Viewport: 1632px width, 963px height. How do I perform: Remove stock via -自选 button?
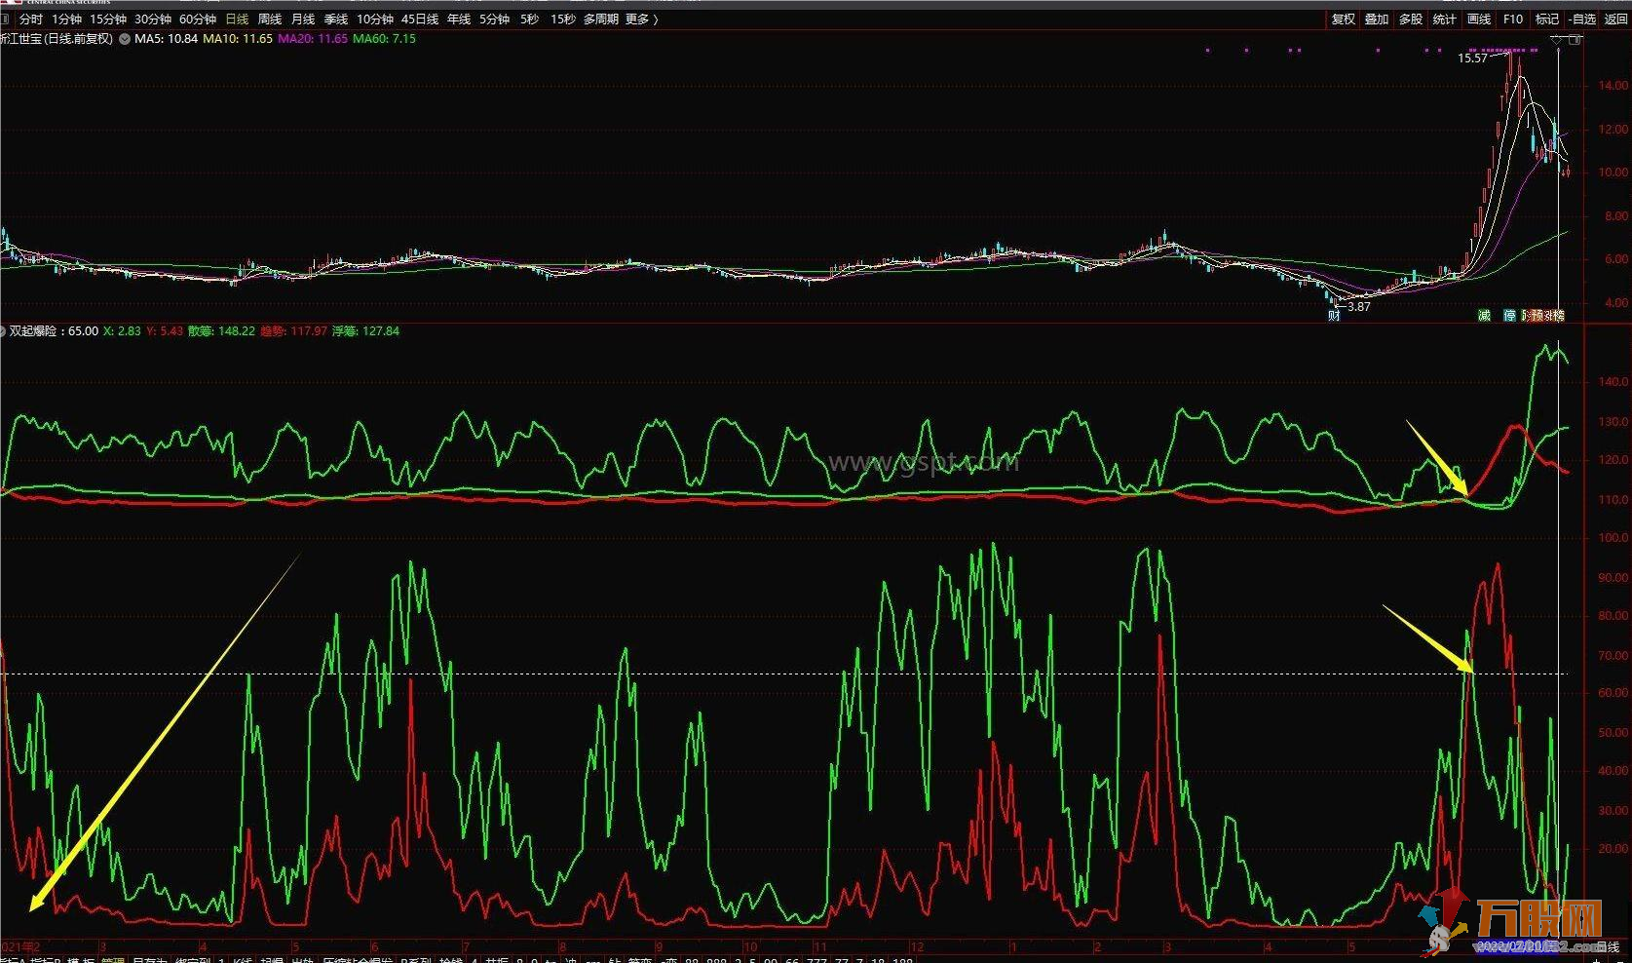click(x=1582, y=19)
